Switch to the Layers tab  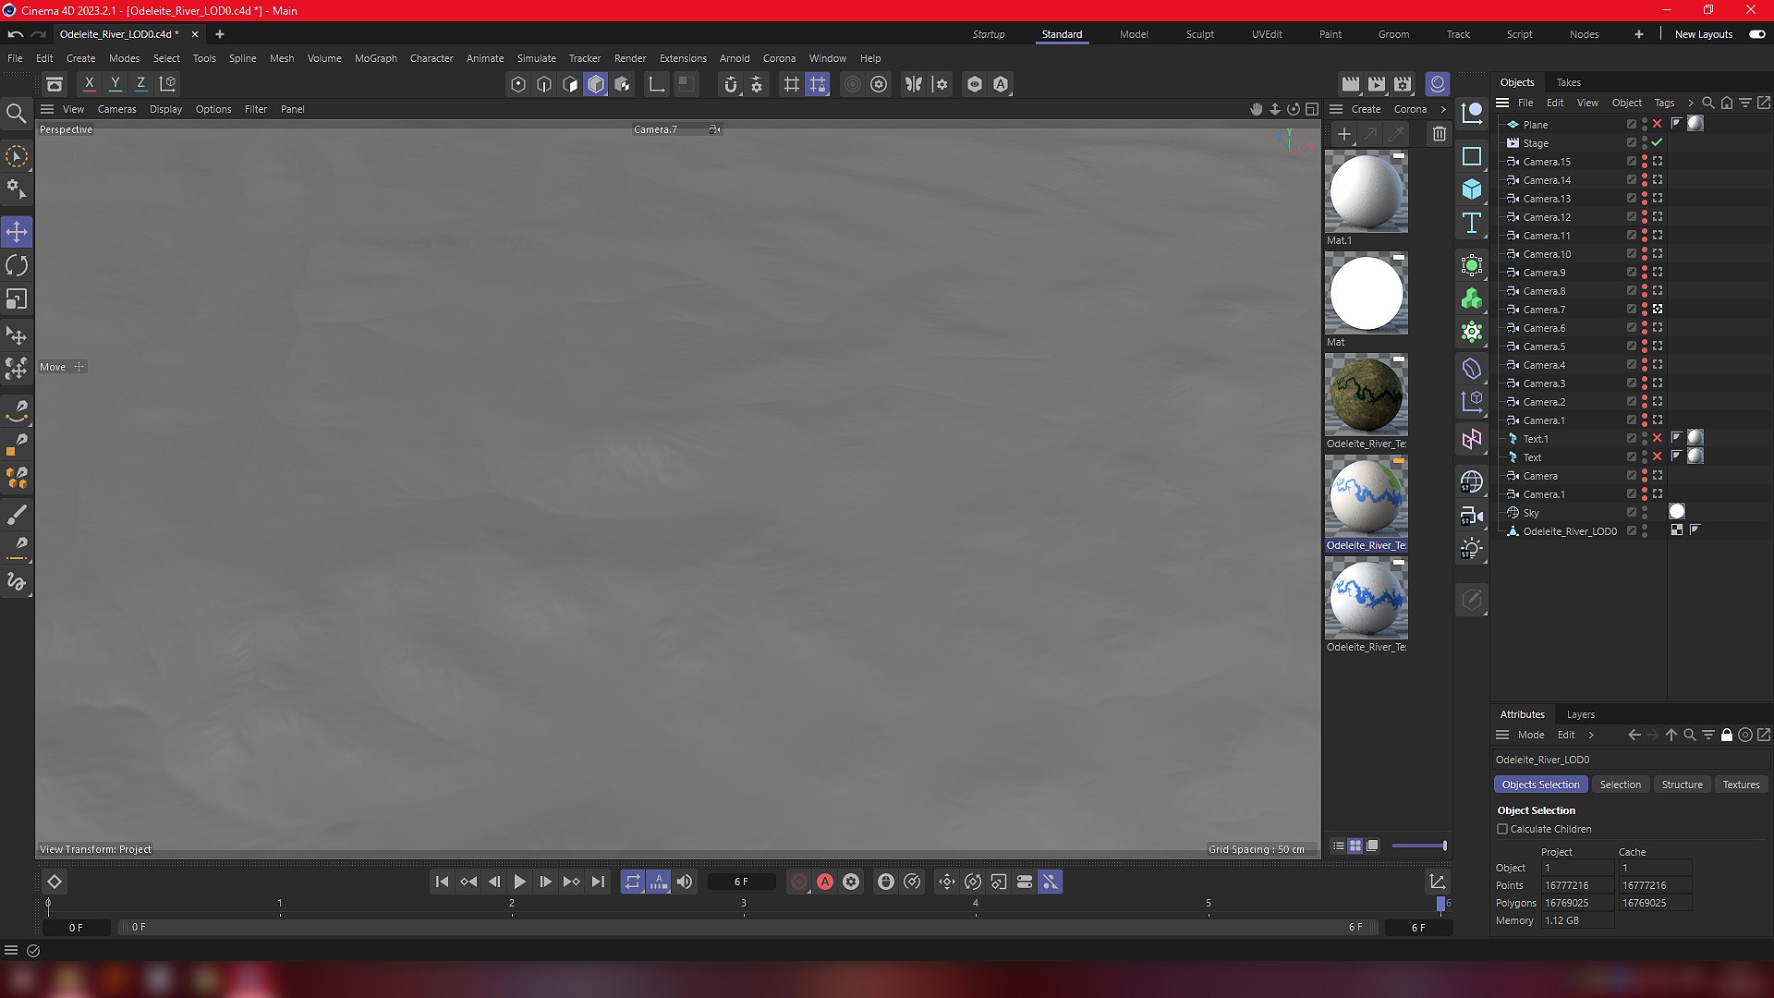click(x=1580, y=714)
